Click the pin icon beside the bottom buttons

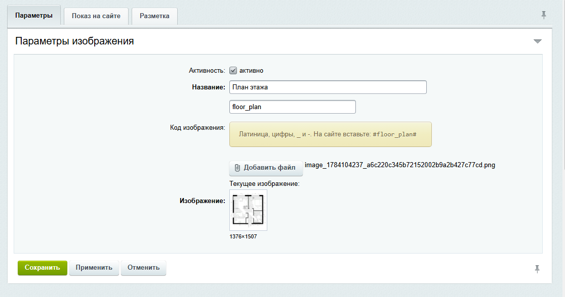click(537, 269)
